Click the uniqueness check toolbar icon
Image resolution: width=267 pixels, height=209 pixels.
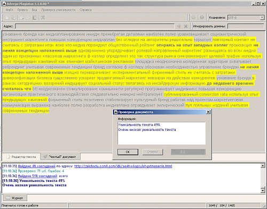pyautogui.click(x=43, y=18)
